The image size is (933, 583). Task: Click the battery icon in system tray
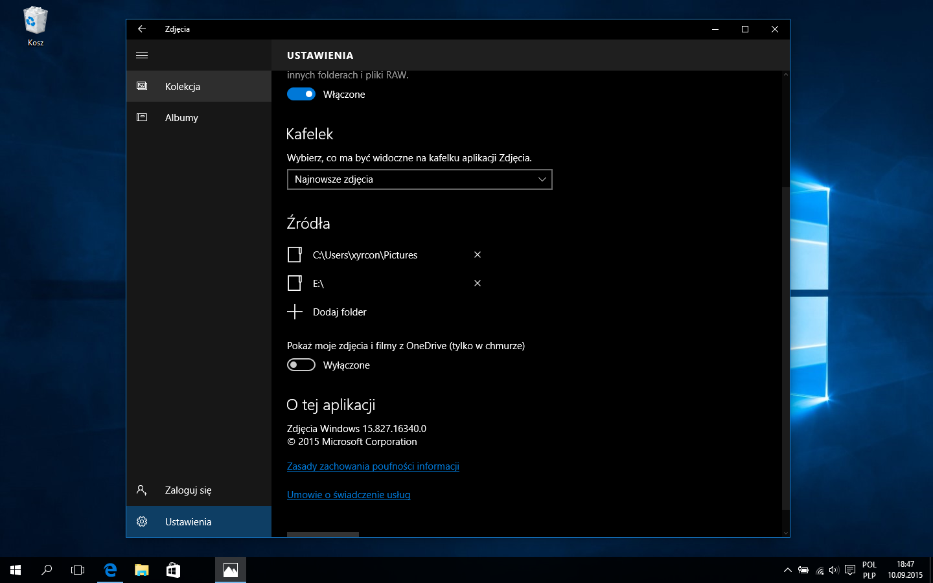[x=803, y=570]
